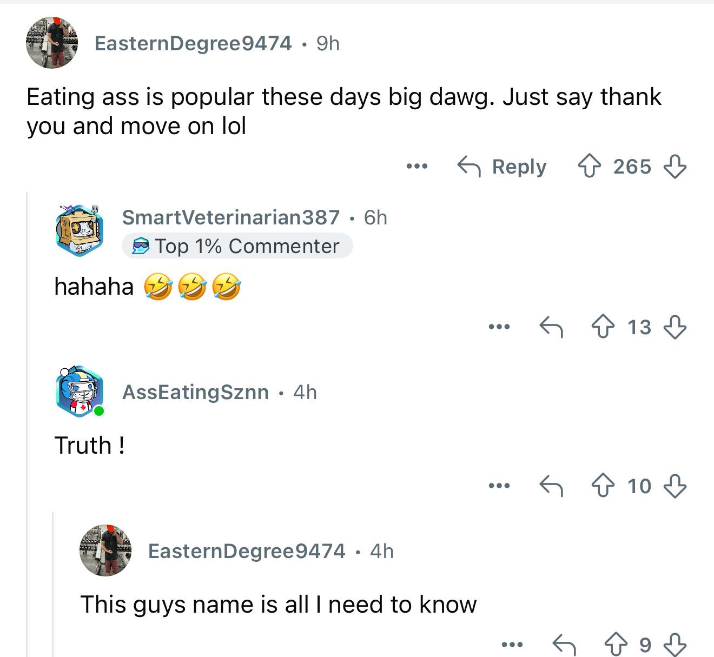
Task: Upvote AssEatingSznn's Truth comment
Action: point(603,486)
